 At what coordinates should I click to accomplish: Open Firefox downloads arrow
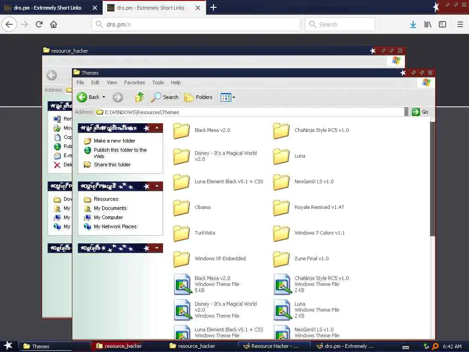(413, 24)
